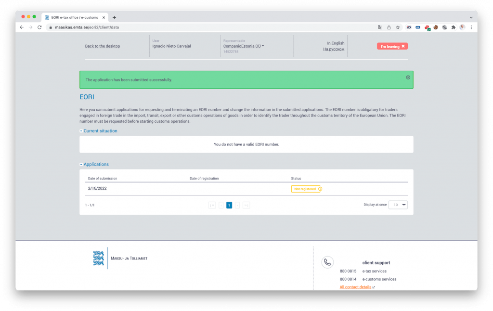Click the share icon in the address bar

click(x=389, y=27)
